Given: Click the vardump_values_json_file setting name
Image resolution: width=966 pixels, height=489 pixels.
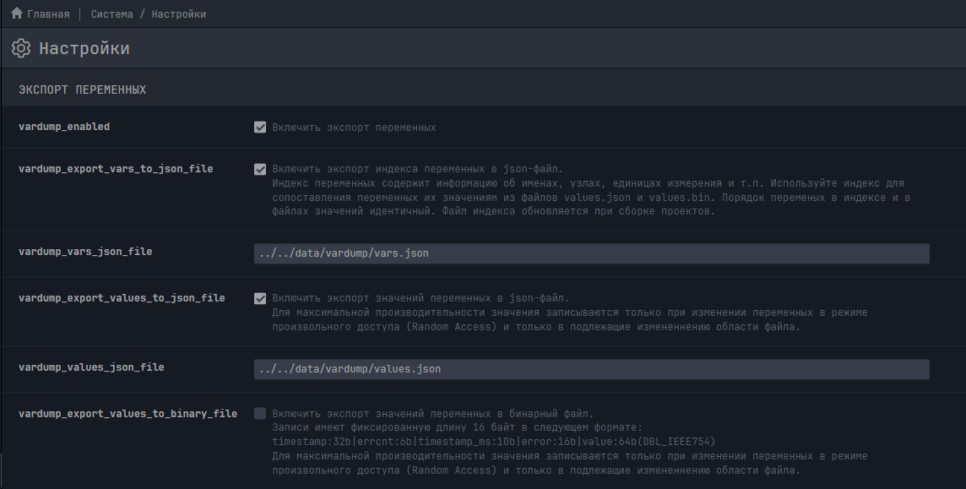Looking at the screenshot, I should click(x=91, y=367).
